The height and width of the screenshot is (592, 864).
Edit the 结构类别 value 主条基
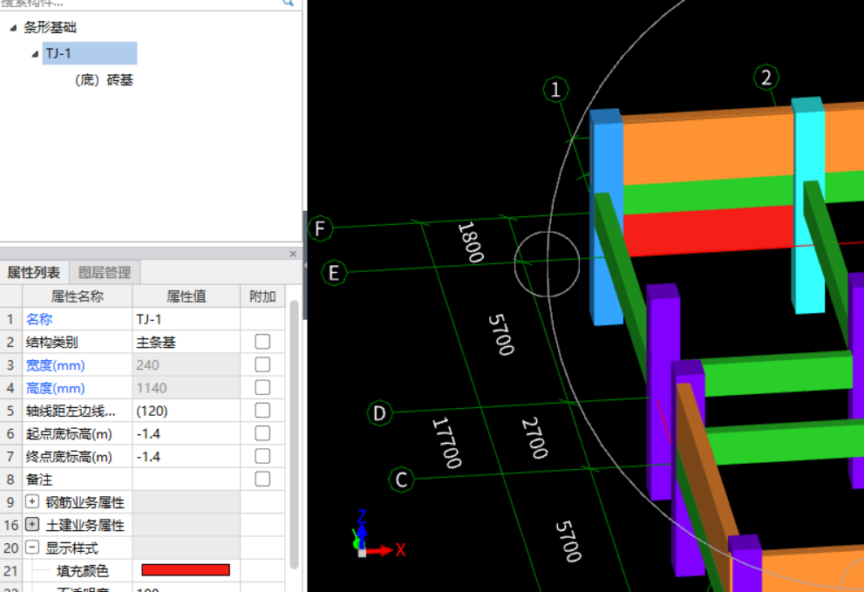click(187, 343)
